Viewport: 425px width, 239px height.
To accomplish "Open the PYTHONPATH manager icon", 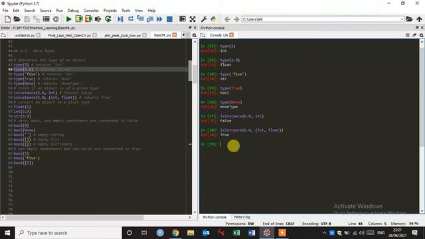I will (214, 19).
